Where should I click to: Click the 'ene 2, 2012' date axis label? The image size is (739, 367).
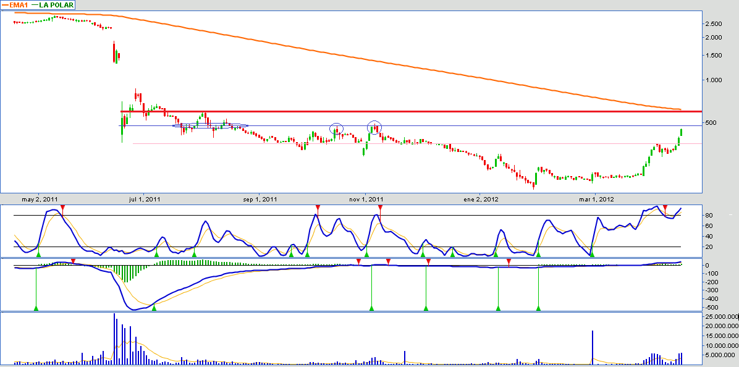[x=481, y=199]
